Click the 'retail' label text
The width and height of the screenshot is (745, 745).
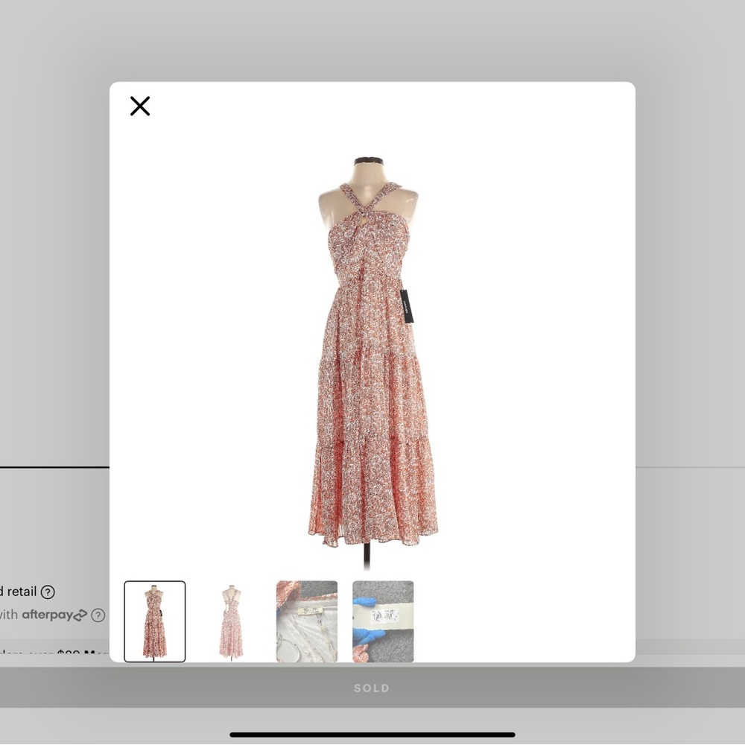click(x=21, y=592)
